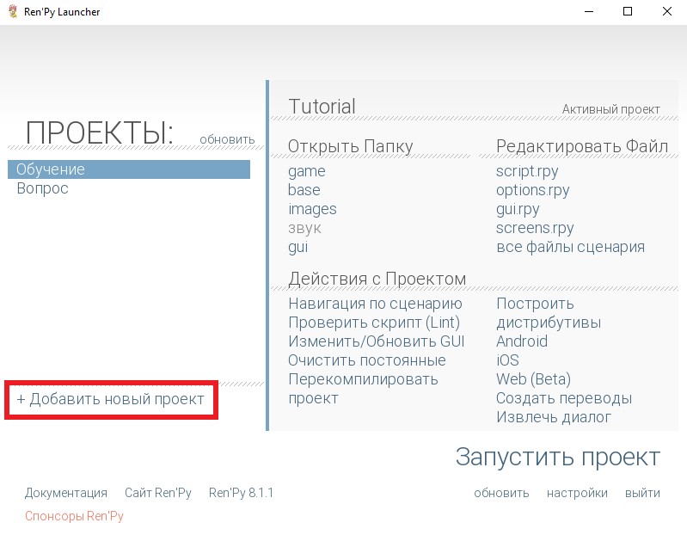Open the Android build option
Screen dimensions: 687x541
point(521,341)
